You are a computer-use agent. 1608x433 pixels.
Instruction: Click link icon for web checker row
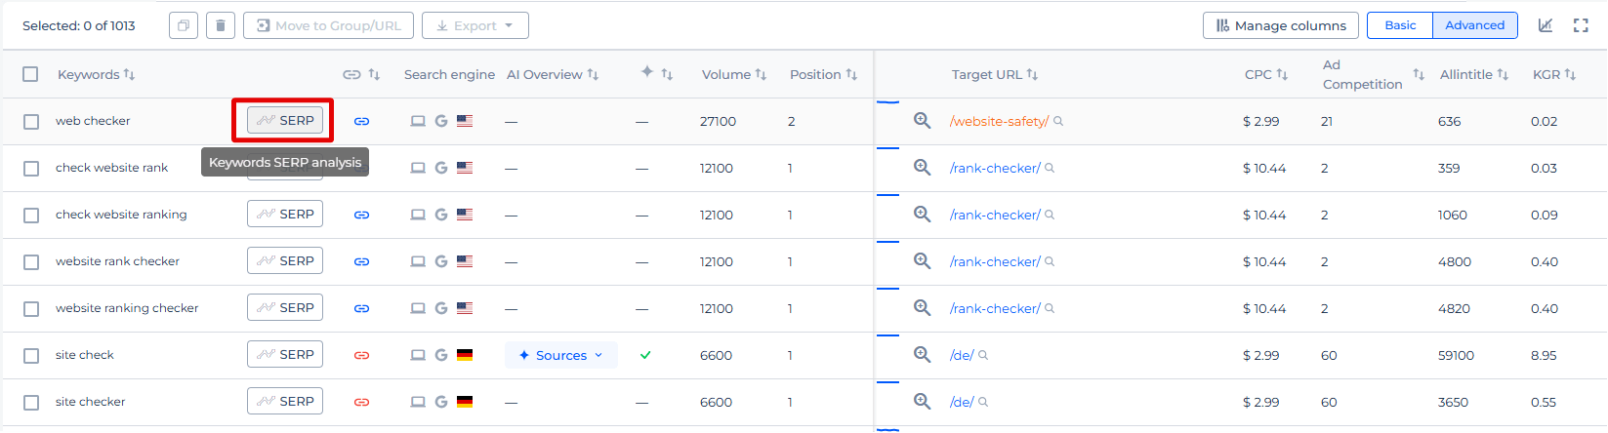tap(361, 121)
